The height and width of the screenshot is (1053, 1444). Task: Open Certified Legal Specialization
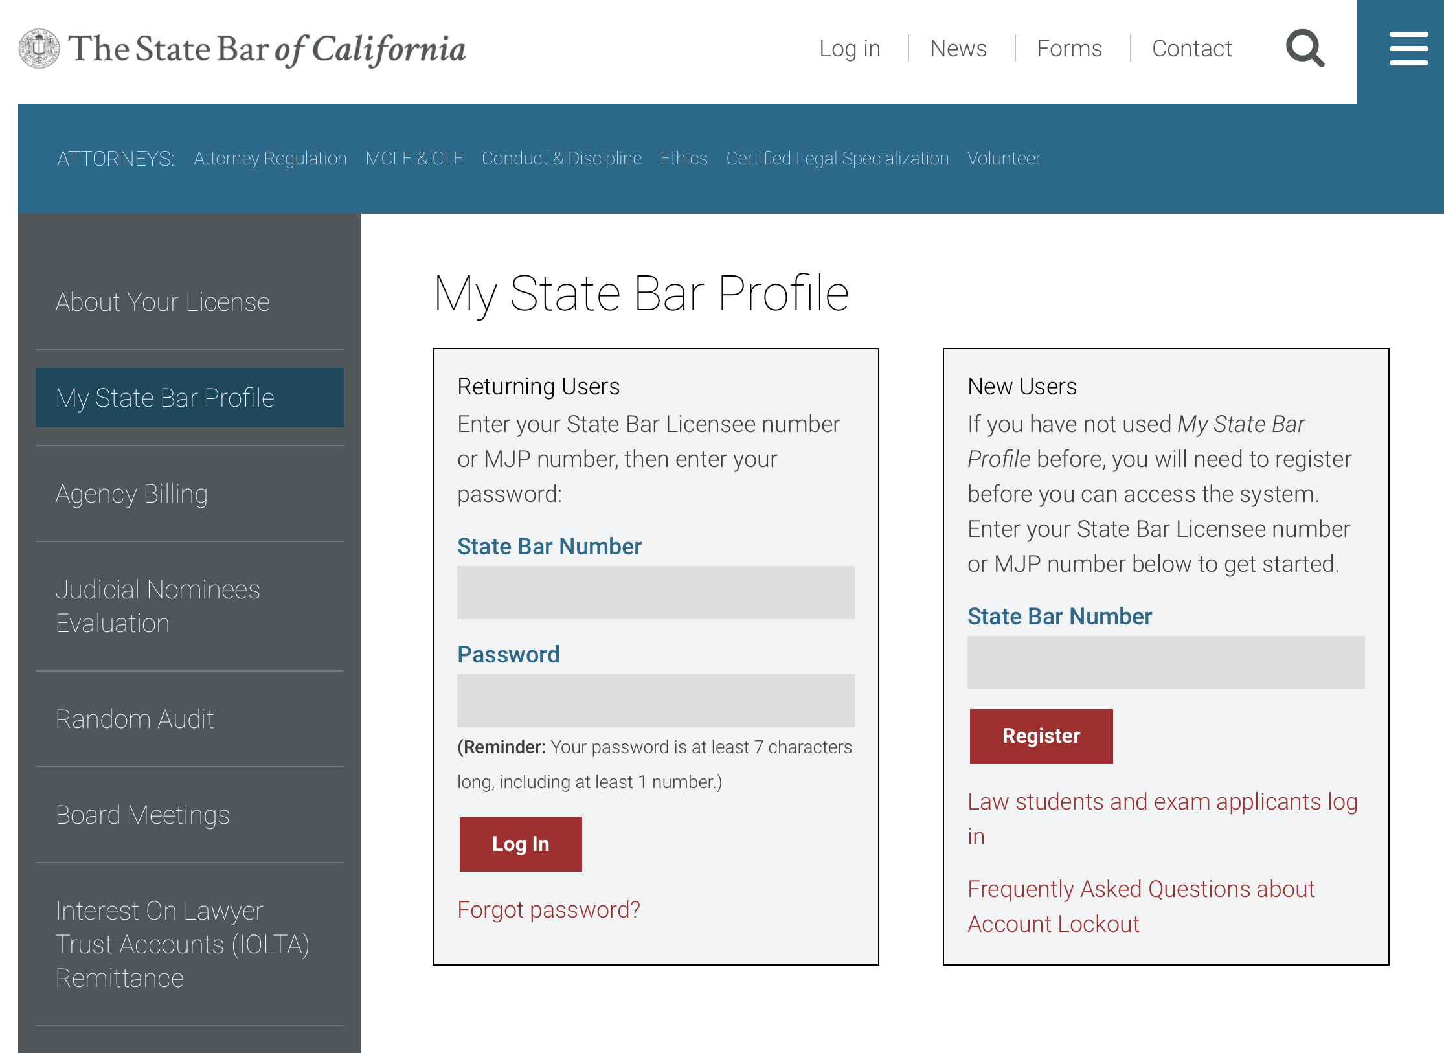click(837, 159)
